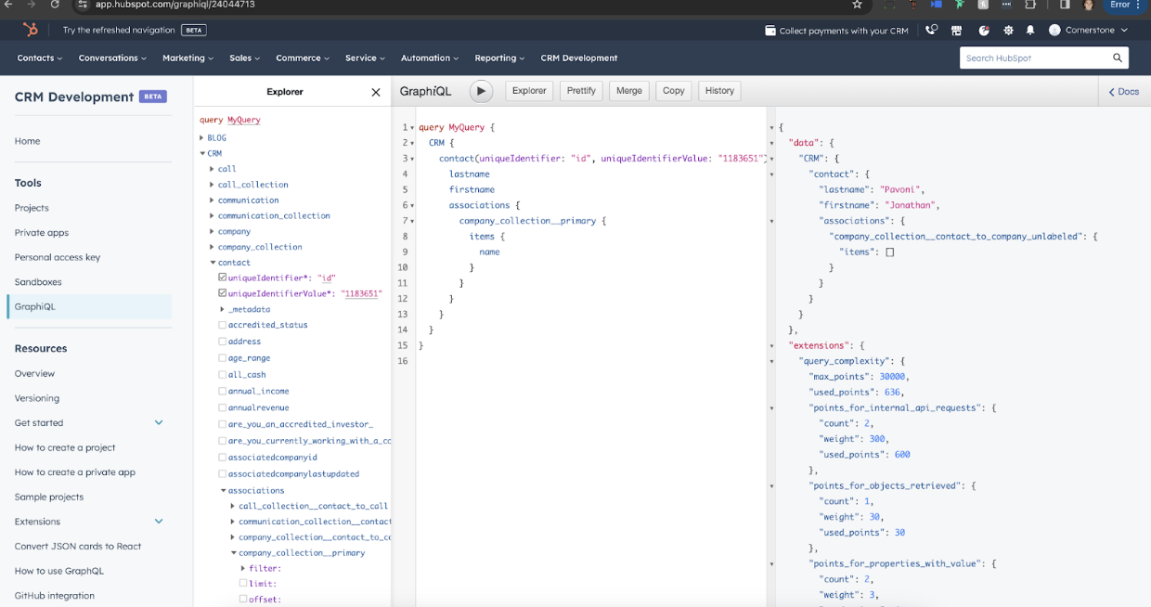This screenshot has width=1151, height=607.
Task: Expand the company_collection node
Action: pos(213,247)
